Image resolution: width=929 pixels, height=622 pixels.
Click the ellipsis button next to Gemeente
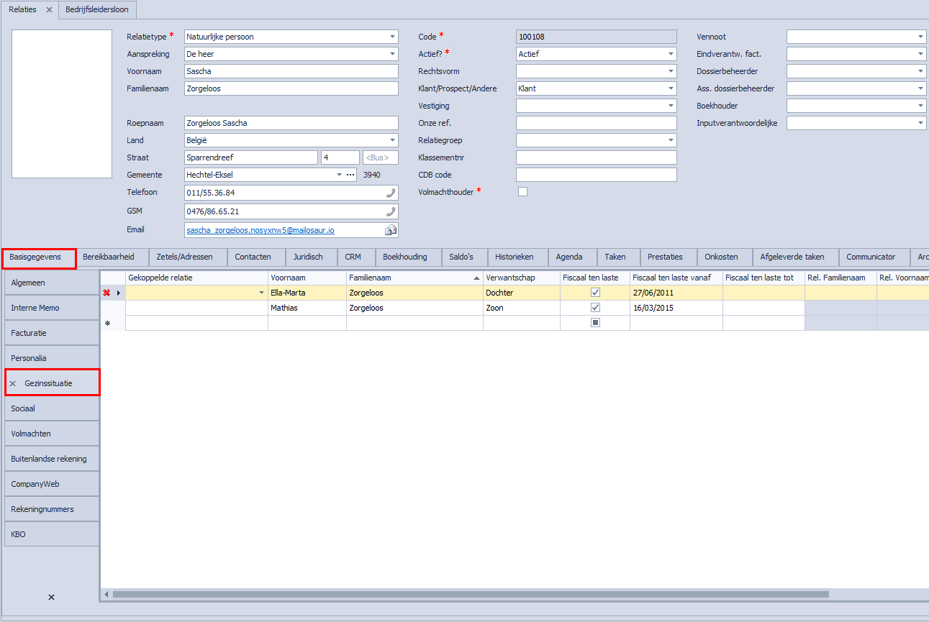[350, 175]
